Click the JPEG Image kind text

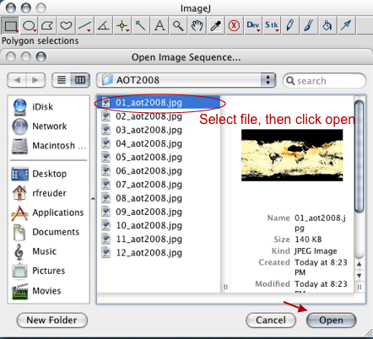[x=316, y=250]
